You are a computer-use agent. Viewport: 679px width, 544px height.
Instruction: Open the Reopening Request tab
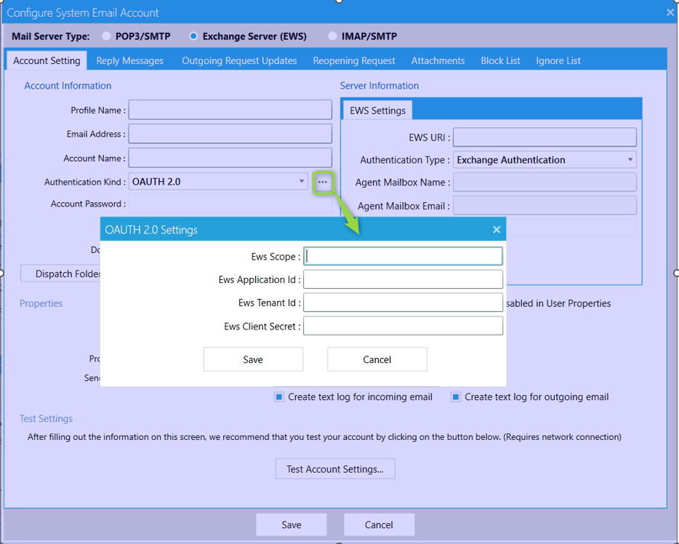(x=354, y=60)
